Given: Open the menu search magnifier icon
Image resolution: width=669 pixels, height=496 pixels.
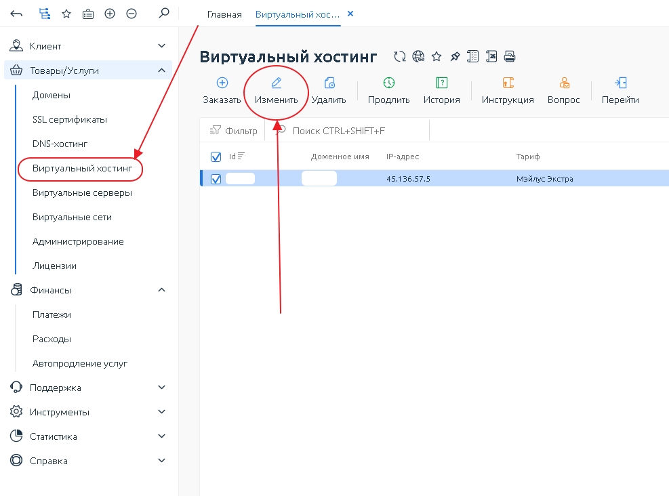Looking at the screenshot, I should 164,14.
